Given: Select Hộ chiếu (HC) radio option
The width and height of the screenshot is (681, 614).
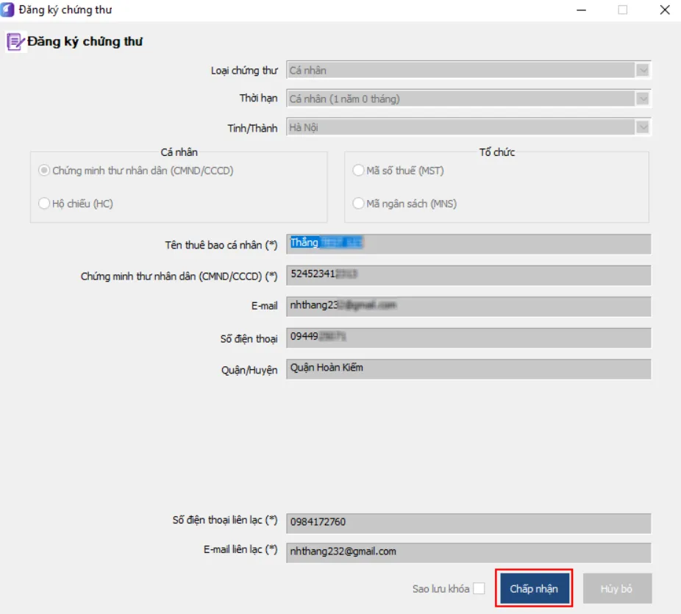Looking at the screenshot, I should pos(45,204).
